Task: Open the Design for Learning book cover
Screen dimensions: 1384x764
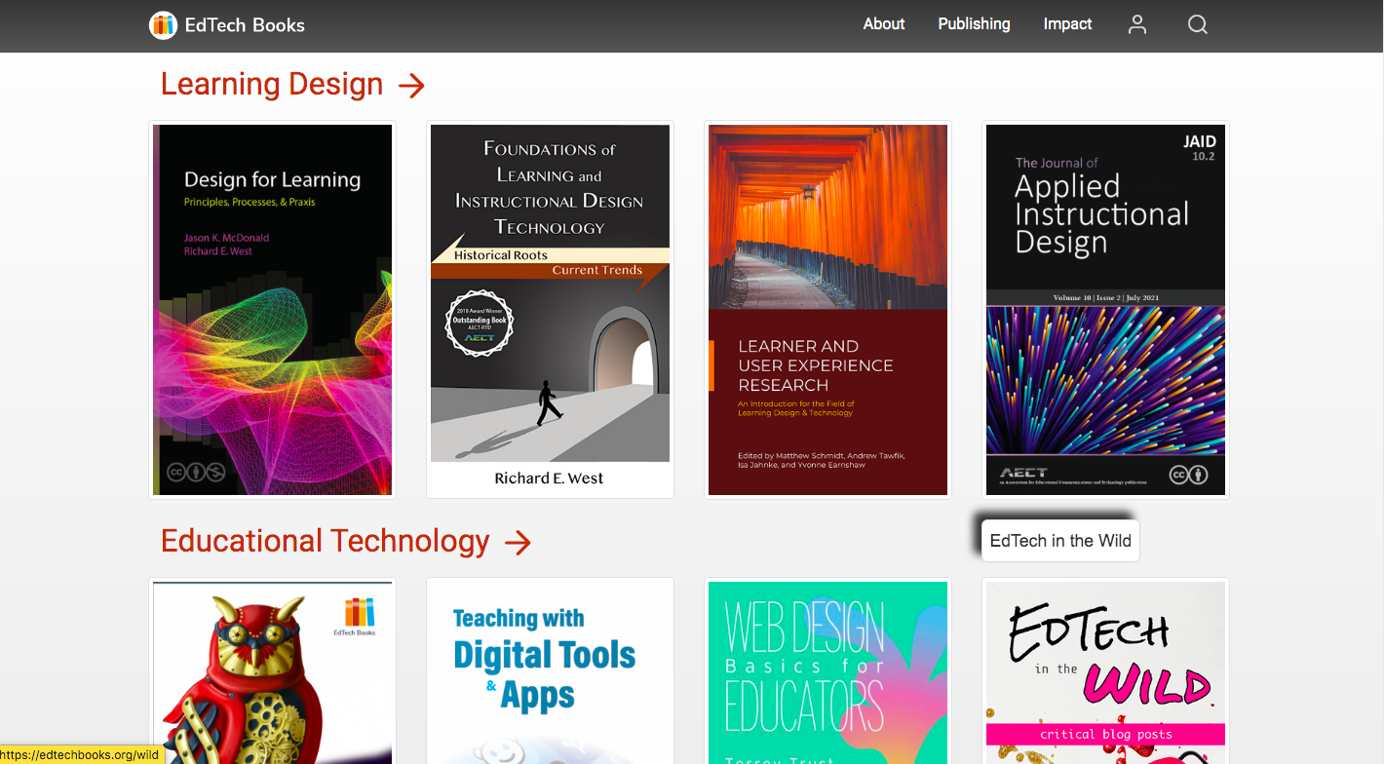Action: click(273, 310)
